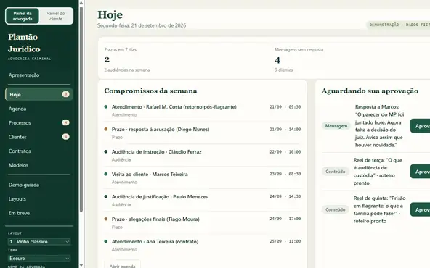Click the sidebar vertical scrollbar thumb

81,109
